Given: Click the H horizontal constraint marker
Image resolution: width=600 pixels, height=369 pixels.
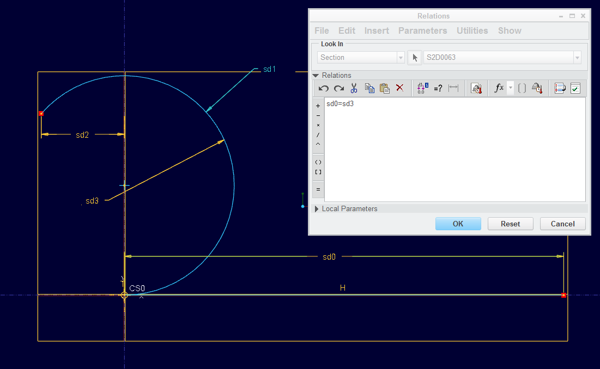Looking at the screenshot, I should (x=342, y=288).
